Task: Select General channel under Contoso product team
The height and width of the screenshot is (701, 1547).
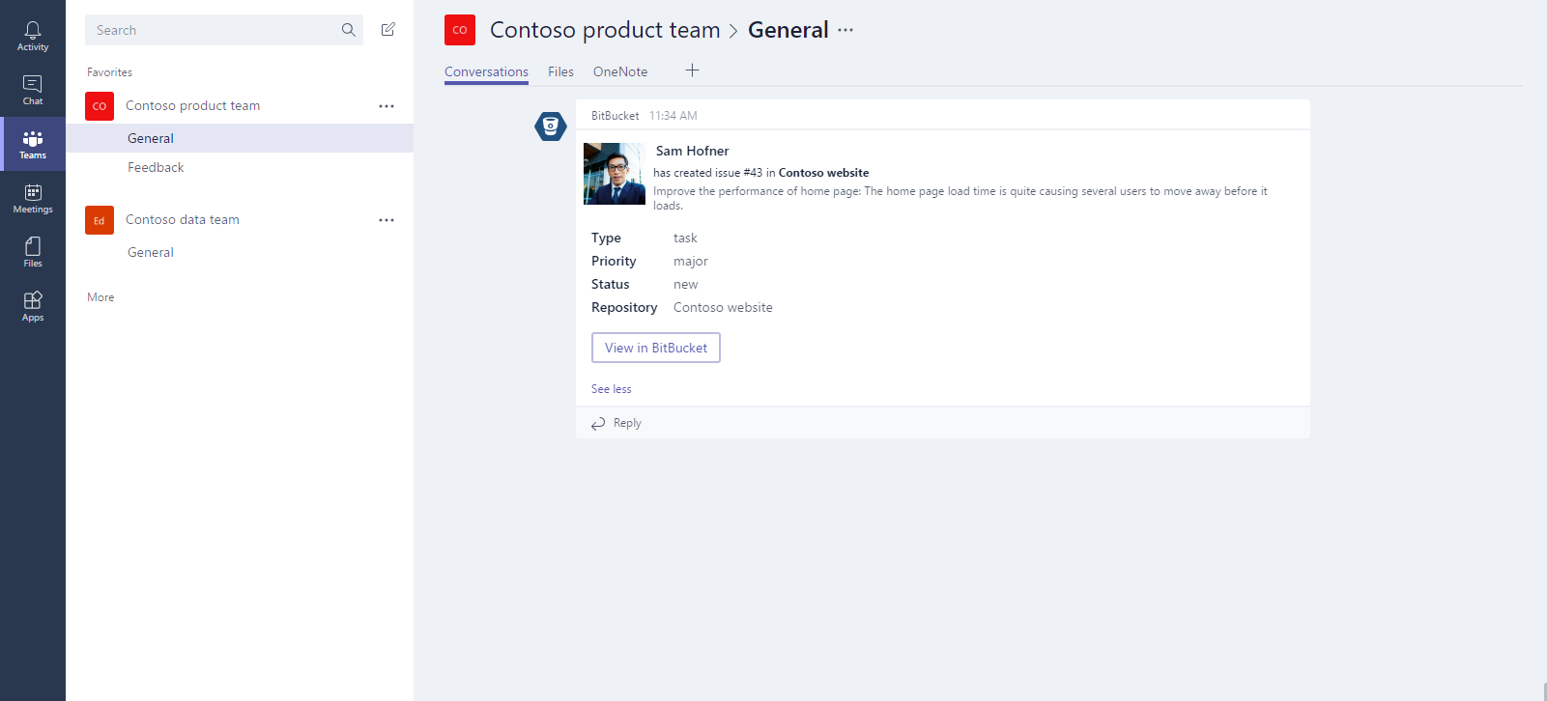Action: click(x=240, y=138)
